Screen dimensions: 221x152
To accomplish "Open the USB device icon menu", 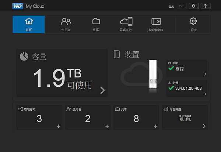I will pos(182,6).
